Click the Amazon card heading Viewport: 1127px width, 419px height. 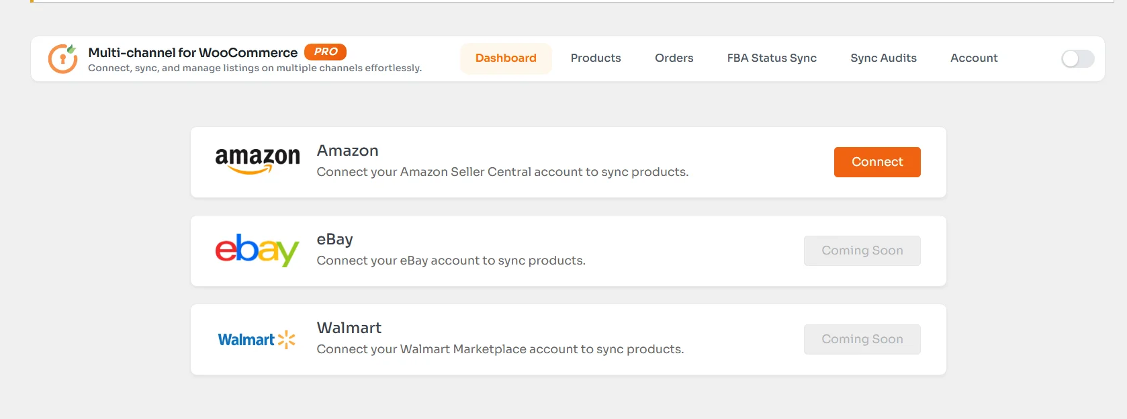coord(347,150)
